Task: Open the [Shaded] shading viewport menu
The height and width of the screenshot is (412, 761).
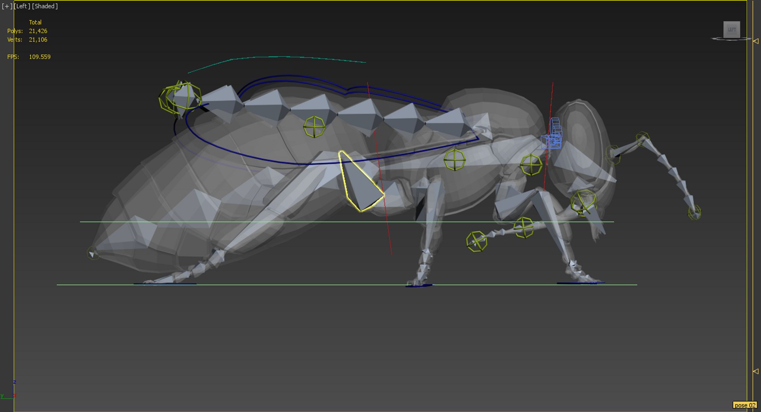Action: pyautogui.click(x=45, y=6)
